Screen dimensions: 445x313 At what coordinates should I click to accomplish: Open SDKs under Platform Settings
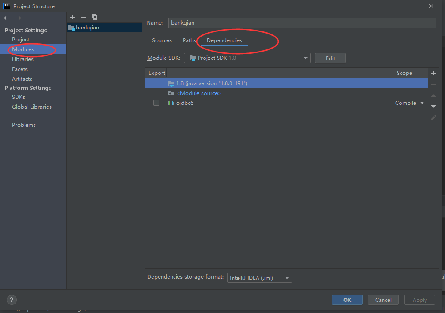tap(19, 97)
